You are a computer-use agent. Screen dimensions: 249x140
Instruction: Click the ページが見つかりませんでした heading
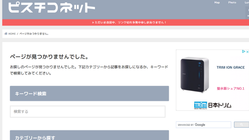(x=49, y=57)
